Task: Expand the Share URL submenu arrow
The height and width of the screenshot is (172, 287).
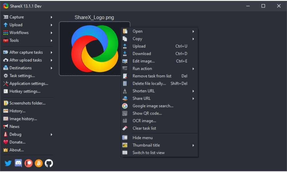Action: coord(193,99)
